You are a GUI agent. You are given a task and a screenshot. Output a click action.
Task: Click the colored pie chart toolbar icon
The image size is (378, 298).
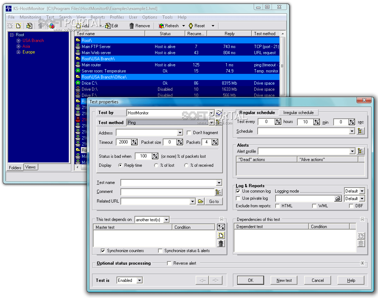pyautogui.click(x=52, y=25)
